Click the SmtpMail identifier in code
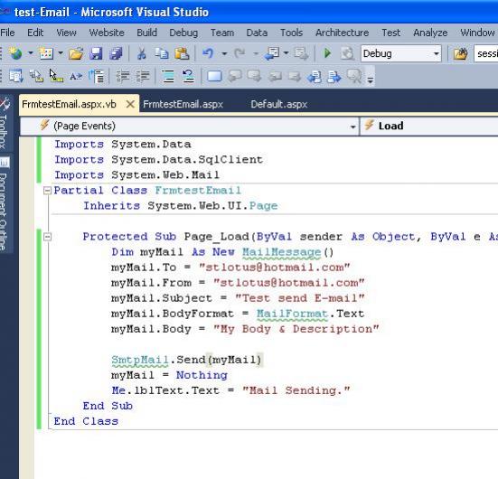This screenshot has width=498, height=479. tap(140, 360)
